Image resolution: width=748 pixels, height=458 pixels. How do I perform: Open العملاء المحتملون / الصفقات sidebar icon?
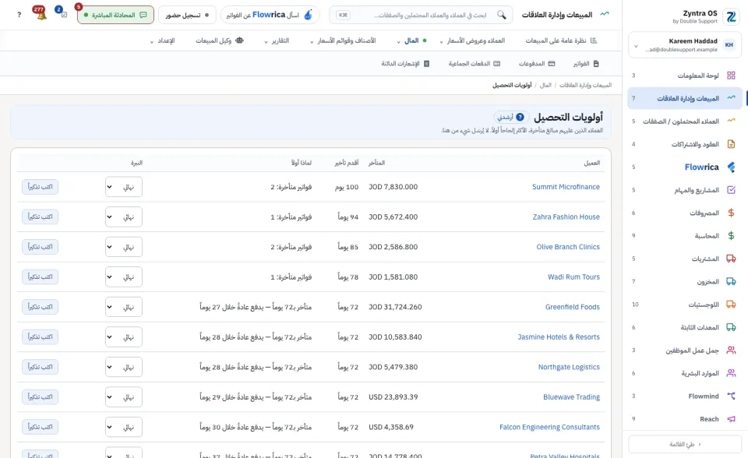click(x=731, y=122)
